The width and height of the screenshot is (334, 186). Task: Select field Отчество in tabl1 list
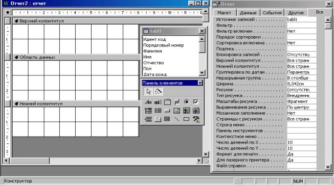[153, 63]
